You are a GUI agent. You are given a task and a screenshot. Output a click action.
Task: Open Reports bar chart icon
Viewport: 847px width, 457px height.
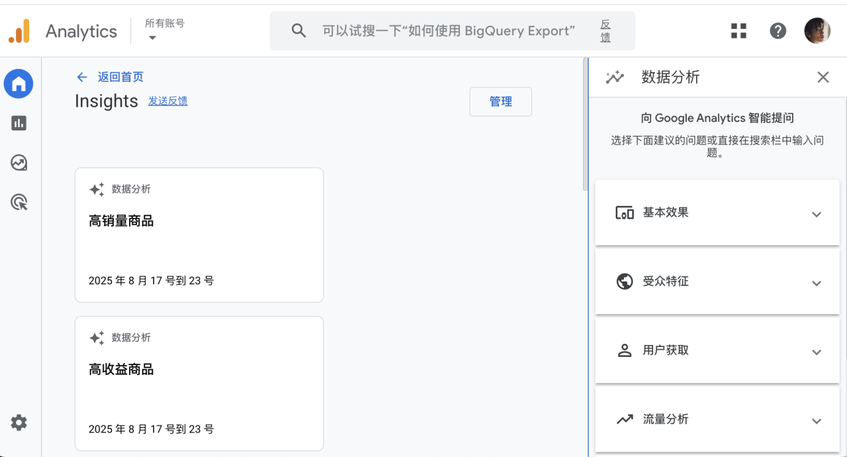[x=19, y=123]
